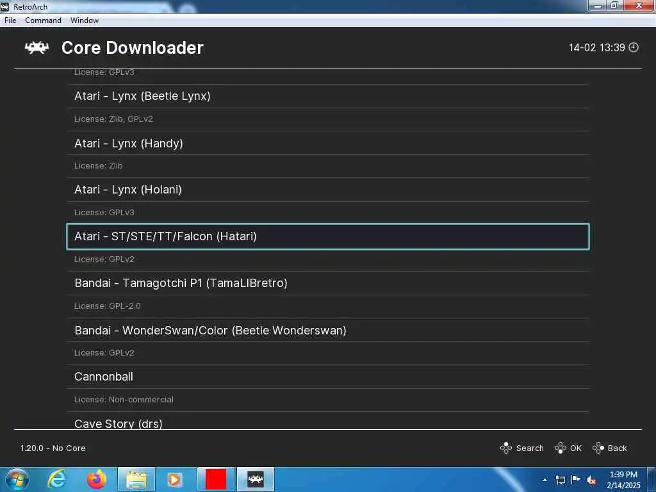Click the Core Downloader heading
This screenshot has height=492, width=656.
click(132, 47)
